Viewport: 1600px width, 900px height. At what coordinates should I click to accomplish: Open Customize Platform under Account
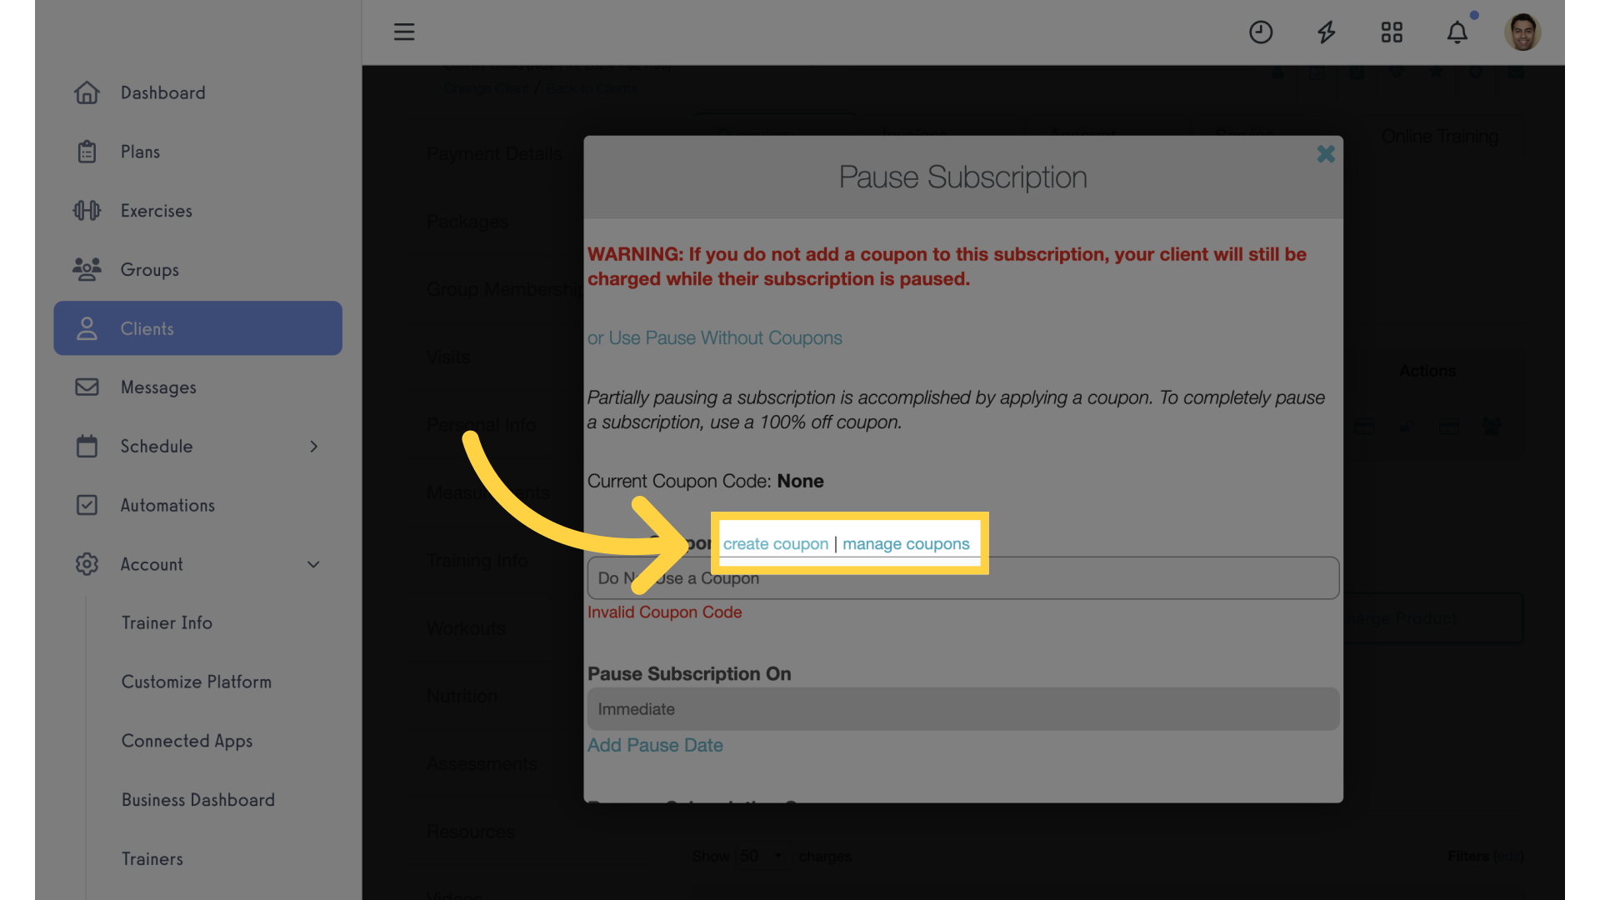point(197,682)
